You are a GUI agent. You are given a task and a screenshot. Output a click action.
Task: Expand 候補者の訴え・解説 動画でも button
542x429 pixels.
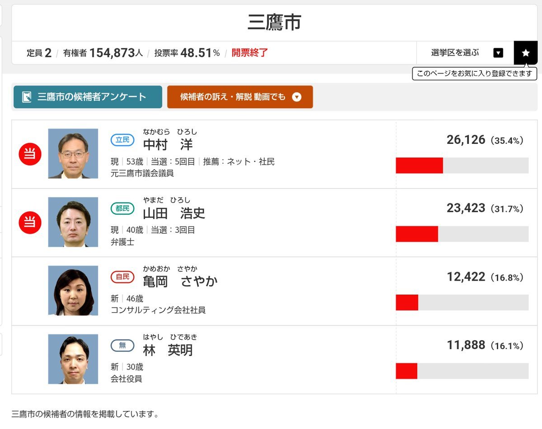click(x=239, y=97)
